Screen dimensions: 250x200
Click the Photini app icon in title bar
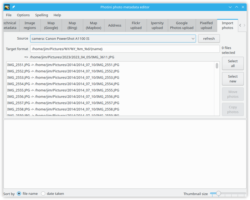coord(7,7)
